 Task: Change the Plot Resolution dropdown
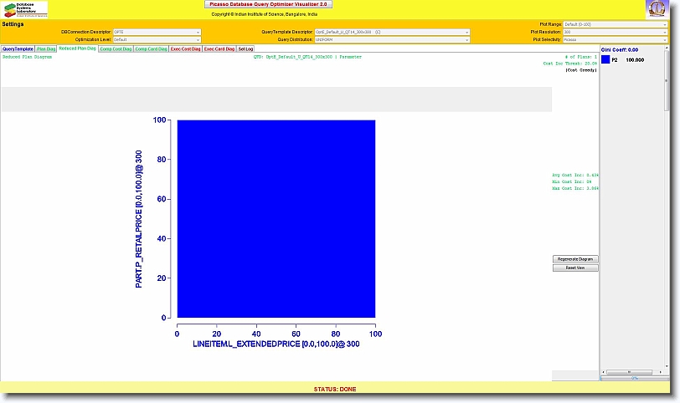tap(616, 32)
